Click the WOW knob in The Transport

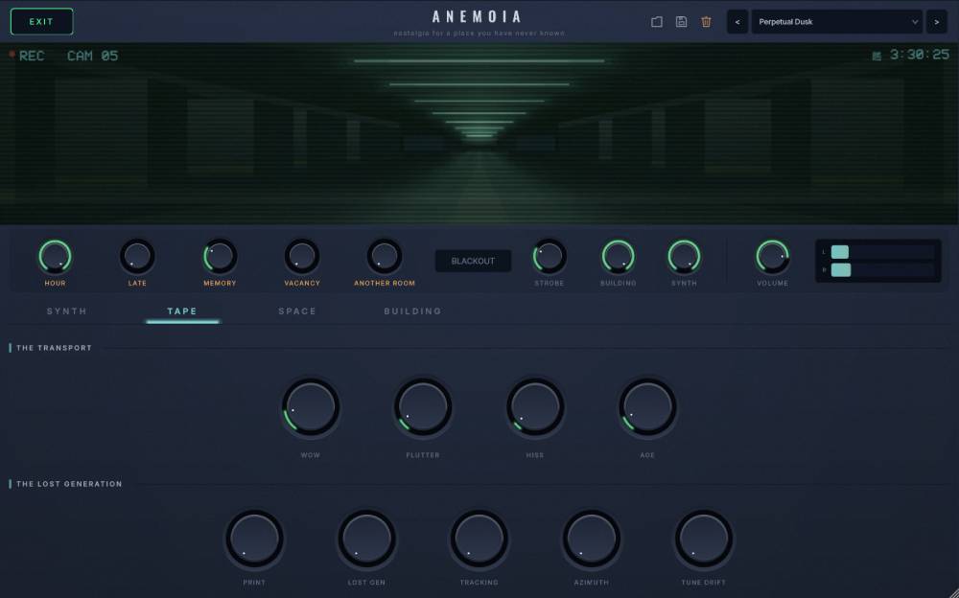pos(310,407)
